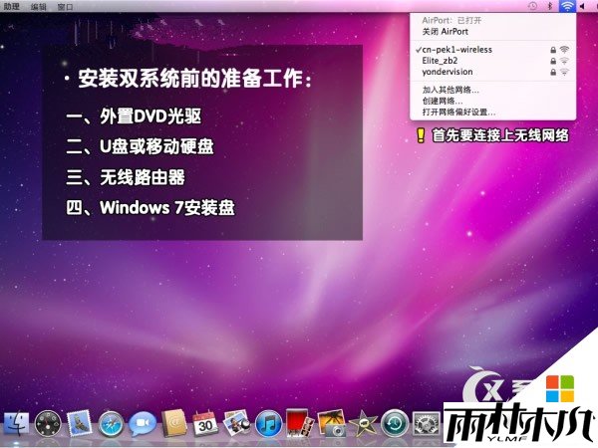Open Time Machine in the Dock

click(395, 423)
